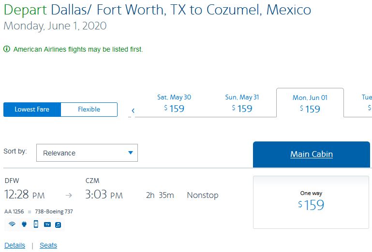This screenshot has width=372, height=252.
Task: Go to previous dates with left chevron
Action: click(133, 111)
